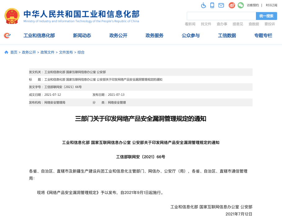Click the colorful emblem left of the navigation bar

tap(7, 35)
